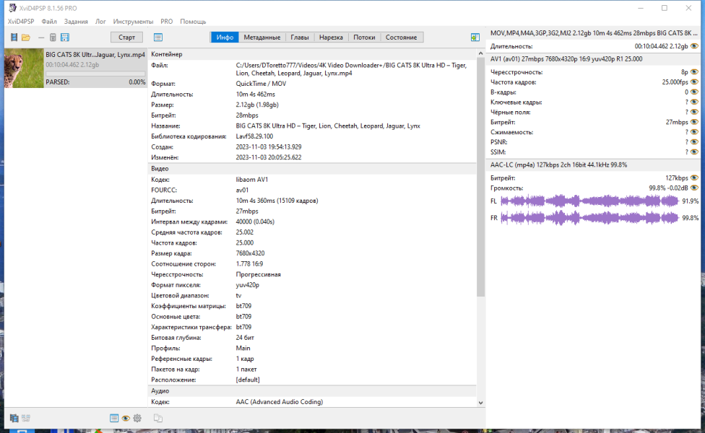The height and width of the screenshot is (433, 705).
Task: Open the XviD4PSP menu
Action: 21,22
